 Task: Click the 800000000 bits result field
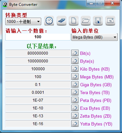(x=38, y=53)
